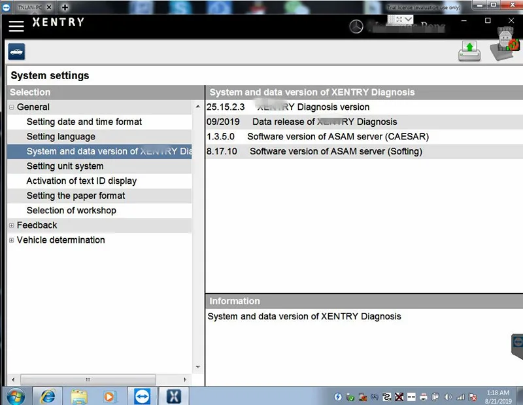Open Windows Media Player from the taskbar
This screenshot has width=523, height=405.
(109, 396)
